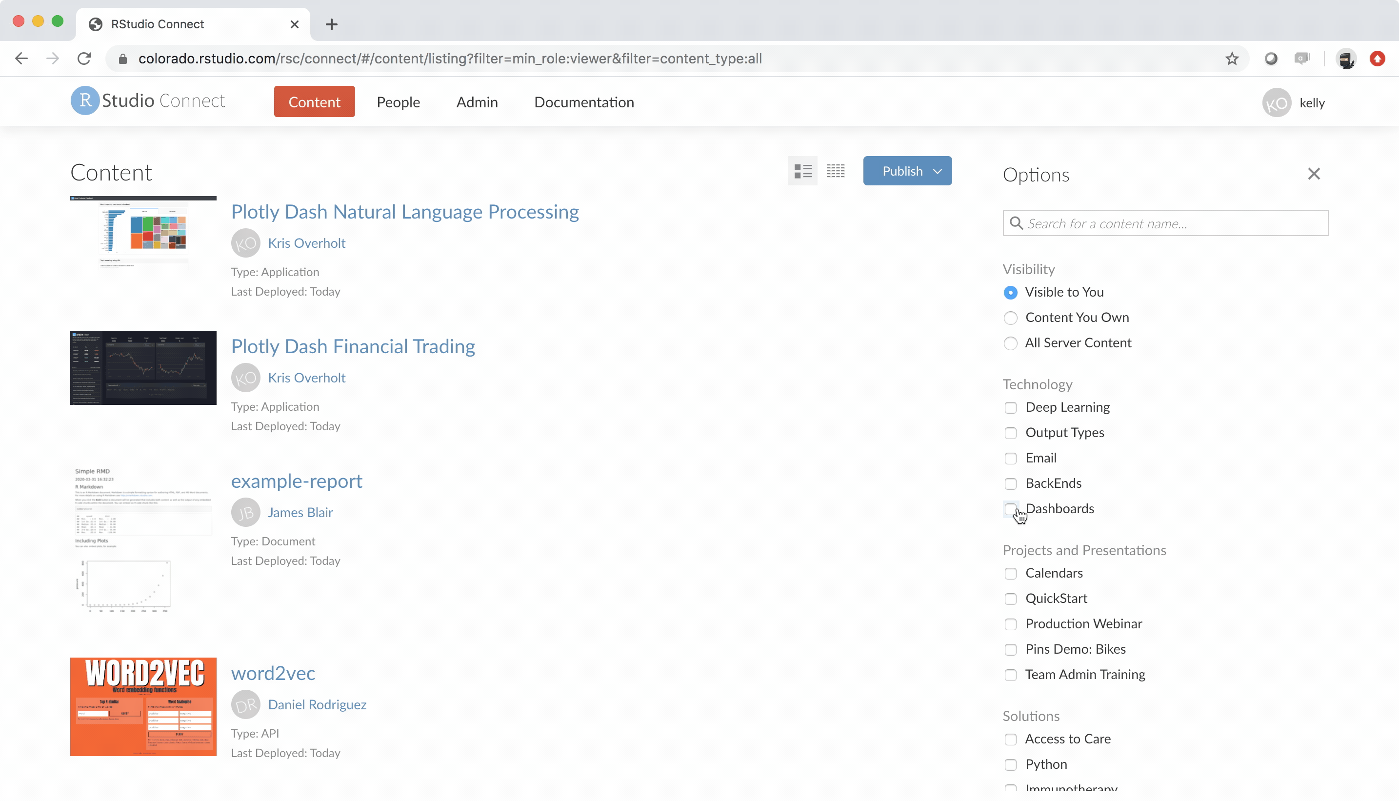Screen dimensions: 1399x801
Task: Open the People tab
Action: tap(398, 102)
